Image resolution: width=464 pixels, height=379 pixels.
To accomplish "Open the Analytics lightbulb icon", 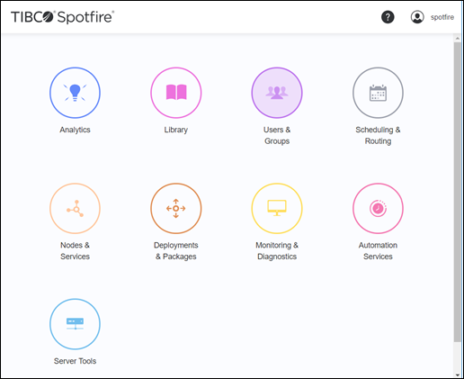I will coord(75,93).
